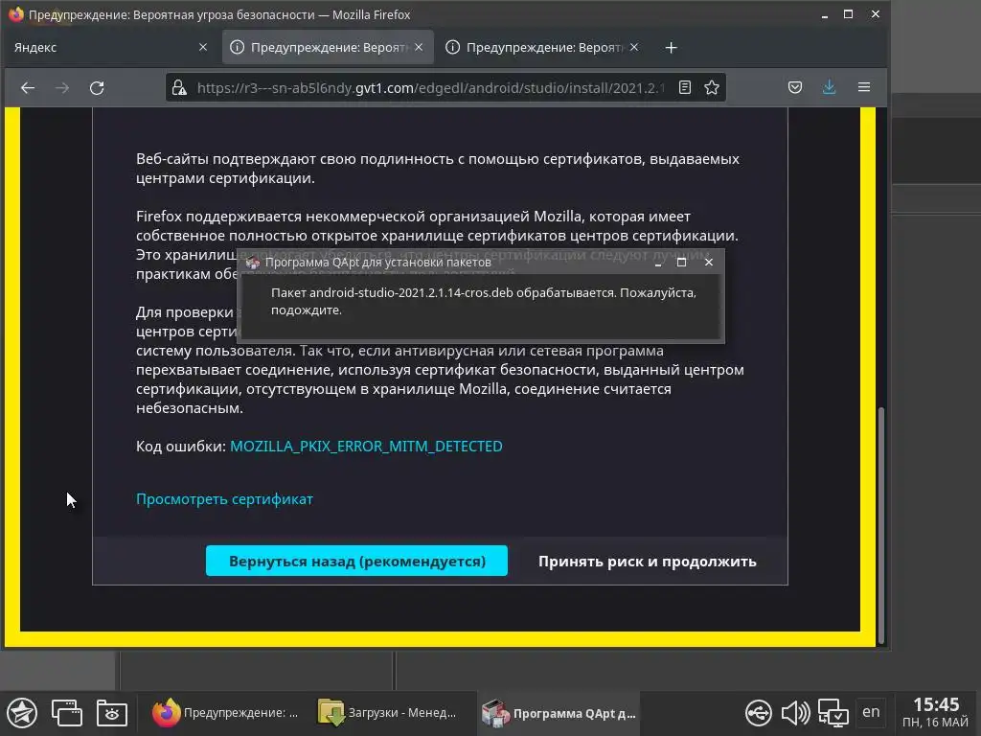
Task: Bookmark this page with the star icon
Action: coord(712,87)
